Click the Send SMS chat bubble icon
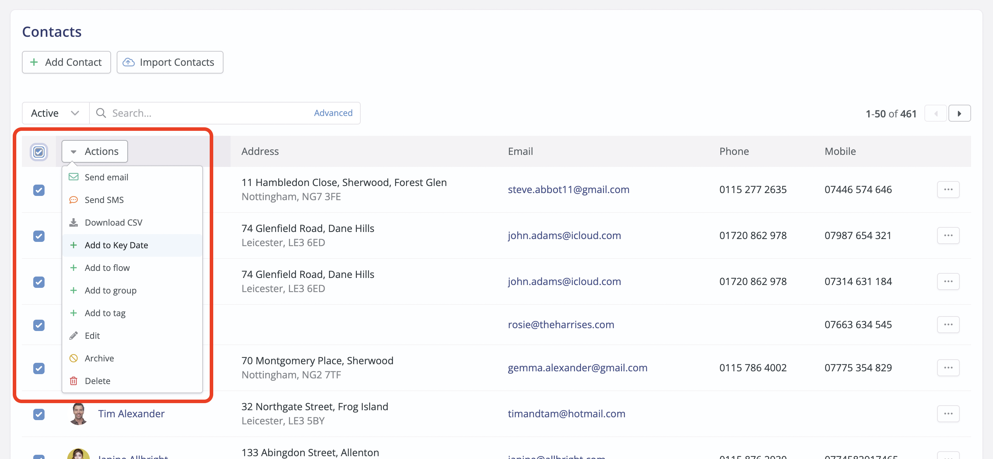 click(74, 200)
